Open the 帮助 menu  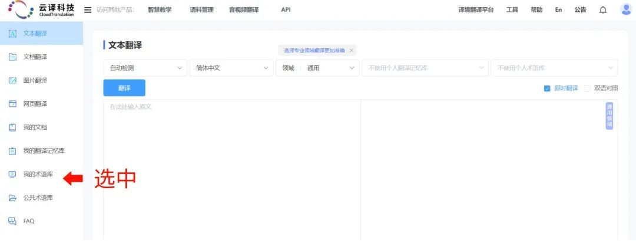(536, 10)
